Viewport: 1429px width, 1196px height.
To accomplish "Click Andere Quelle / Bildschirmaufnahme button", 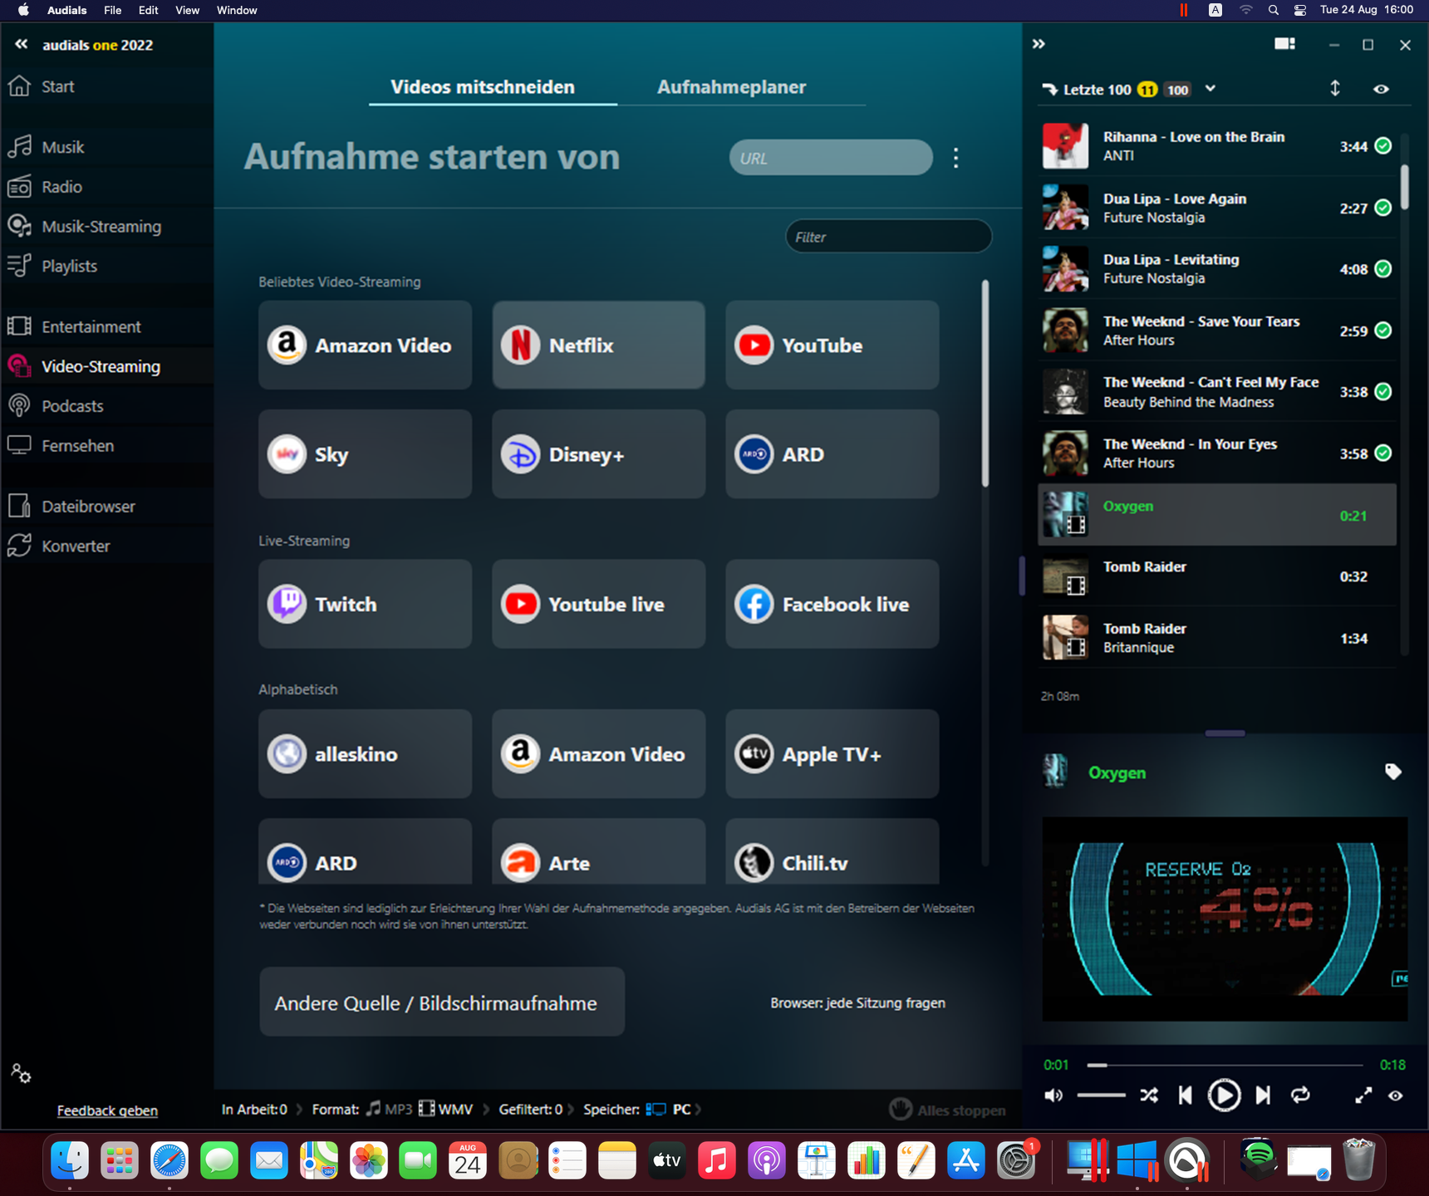I will [x=442, y=1002].
